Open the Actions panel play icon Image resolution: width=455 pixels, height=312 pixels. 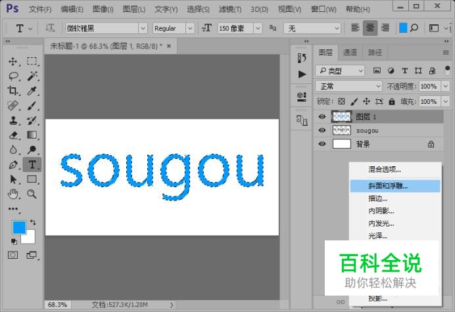point(302,74)
